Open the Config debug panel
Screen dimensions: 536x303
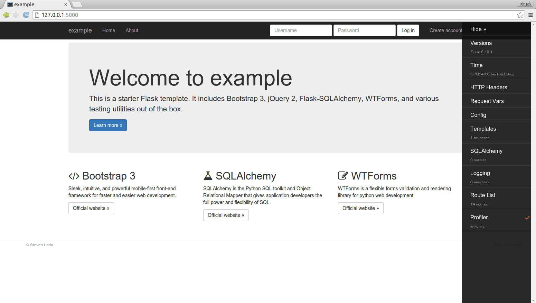click(x=496, y=115)
